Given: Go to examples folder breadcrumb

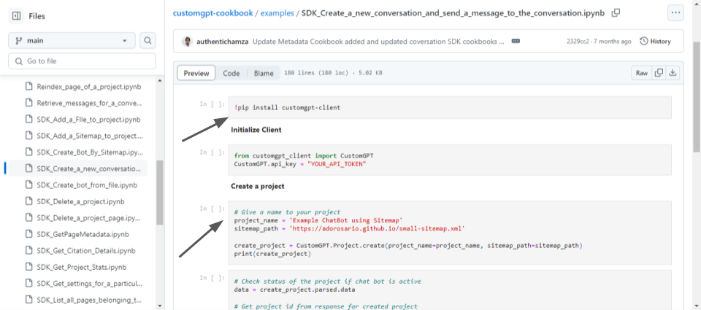Looking at the screenshot, I should point(277,13).
